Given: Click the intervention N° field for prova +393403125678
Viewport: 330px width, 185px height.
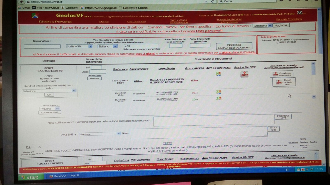Looking at the screenshot, I should click(x=96, y=67).
